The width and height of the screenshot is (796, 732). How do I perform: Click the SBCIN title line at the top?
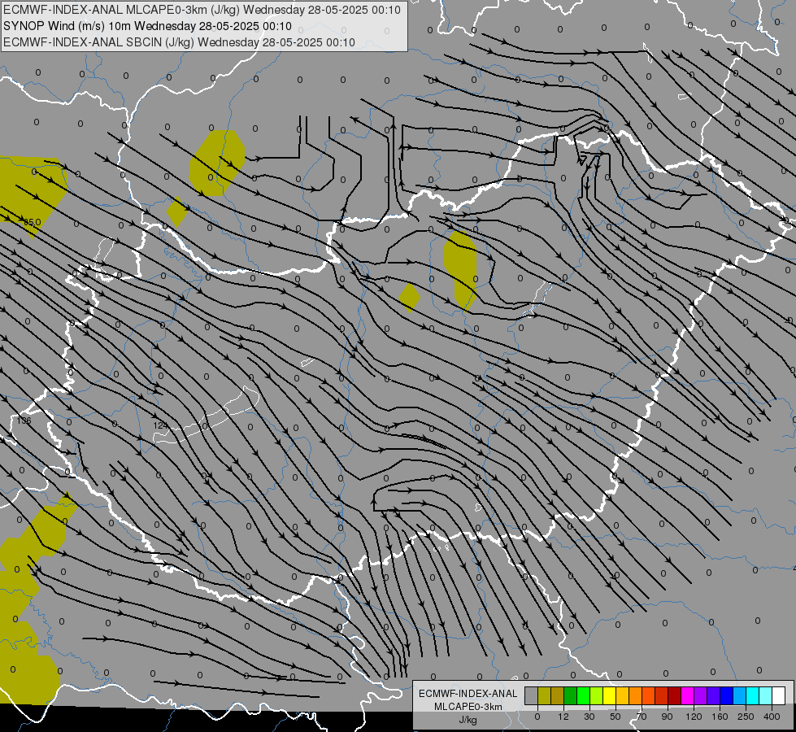[179, 42]
